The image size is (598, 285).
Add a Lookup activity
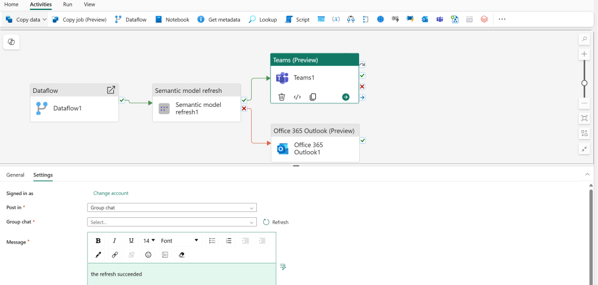(263, 19)
